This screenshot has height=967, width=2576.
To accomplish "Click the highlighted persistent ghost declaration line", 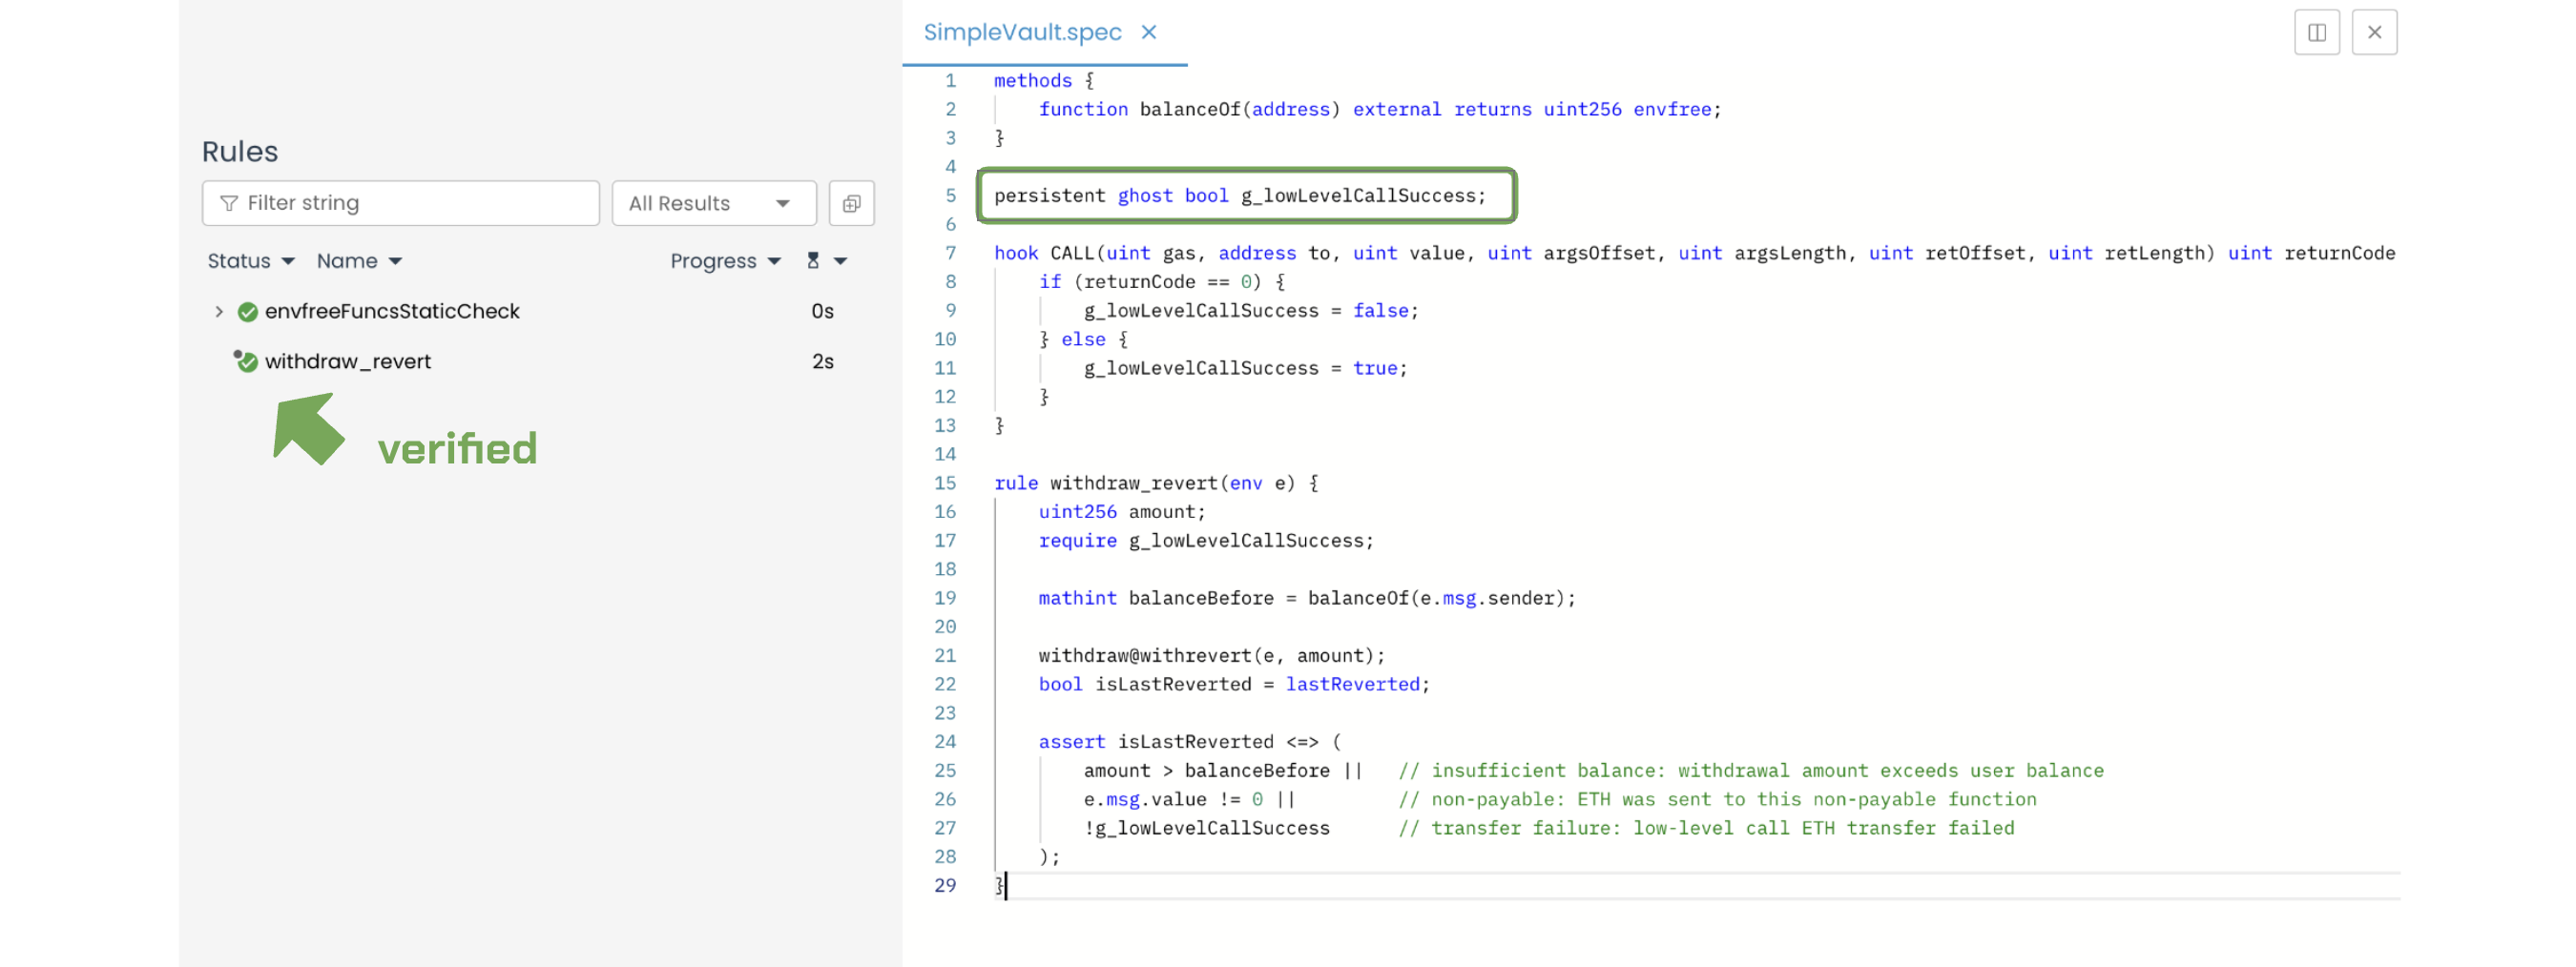I will tap(1239, 196).
